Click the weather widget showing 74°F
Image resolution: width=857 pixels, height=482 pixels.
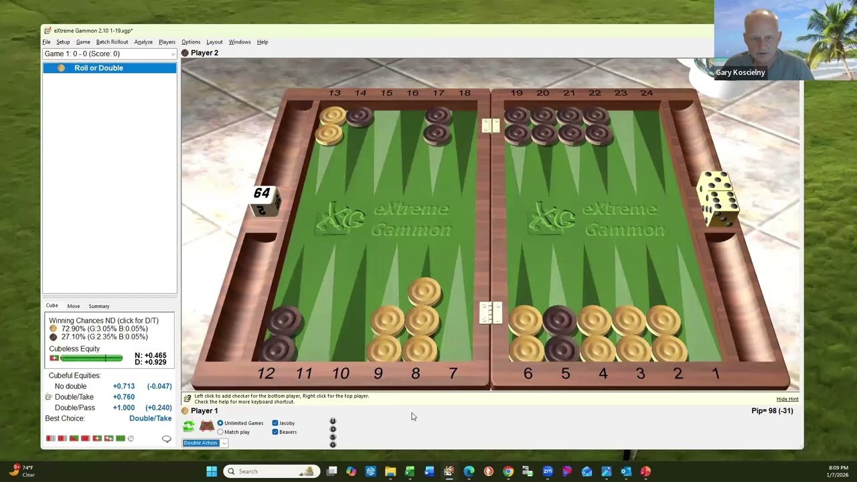pos(21,471)
